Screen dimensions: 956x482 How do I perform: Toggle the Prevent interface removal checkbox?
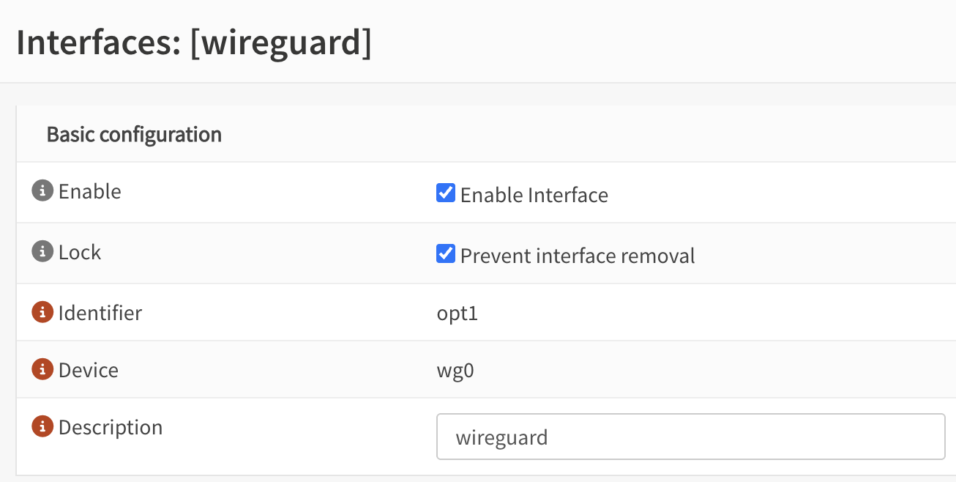pos(446,254)
